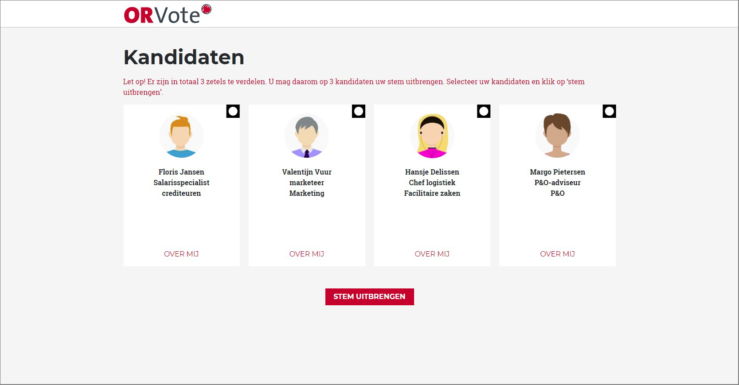Click the 'Kandidaten' page heading
739x385 pixels.
[184, 57]
